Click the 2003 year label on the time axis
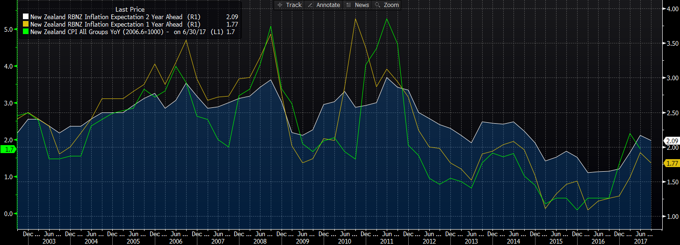 49,241
